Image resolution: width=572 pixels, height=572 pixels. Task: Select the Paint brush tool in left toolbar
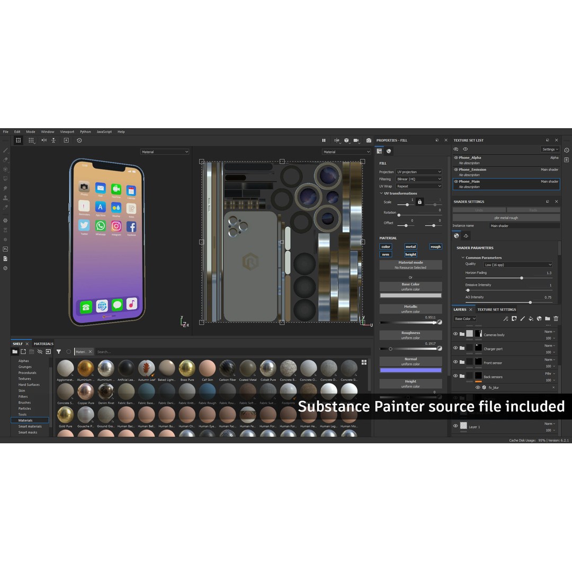coord(5,150)
